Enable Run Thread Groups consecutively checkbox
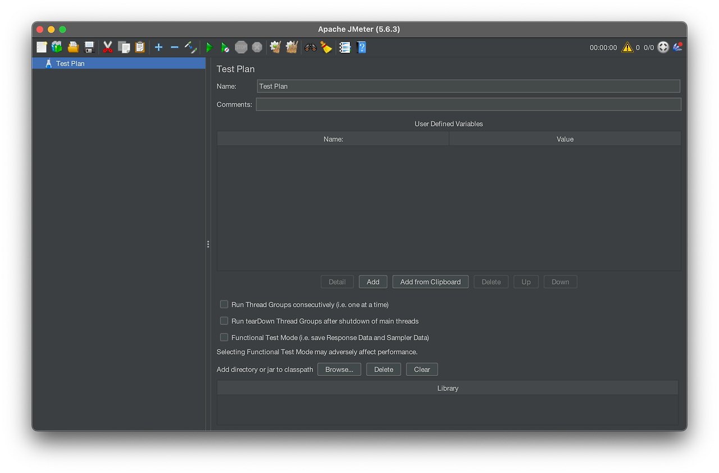 point(224,304)
